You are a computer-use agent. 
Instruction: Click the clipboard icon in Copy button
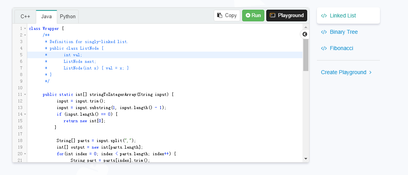pos(220,16)
